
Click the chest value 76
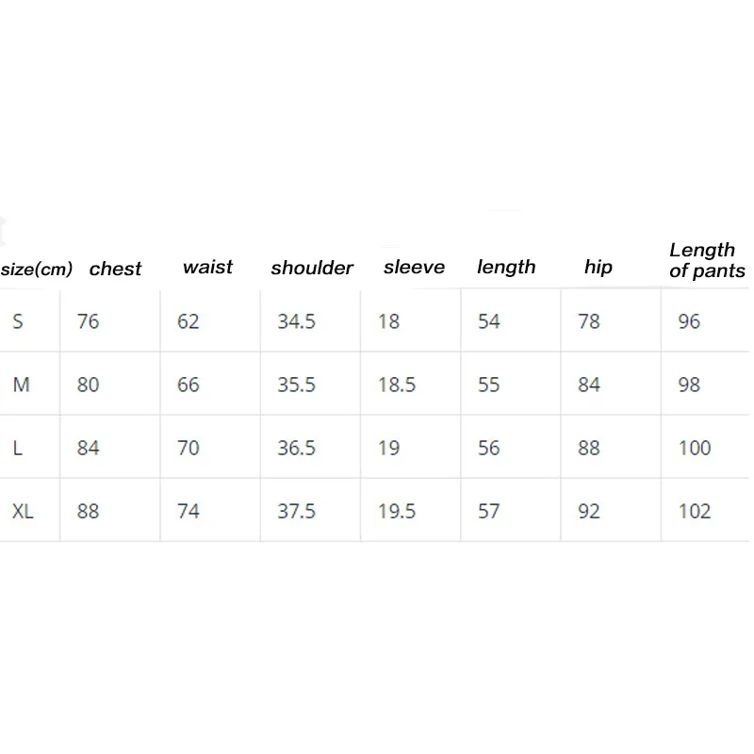(x=88, y=321)
